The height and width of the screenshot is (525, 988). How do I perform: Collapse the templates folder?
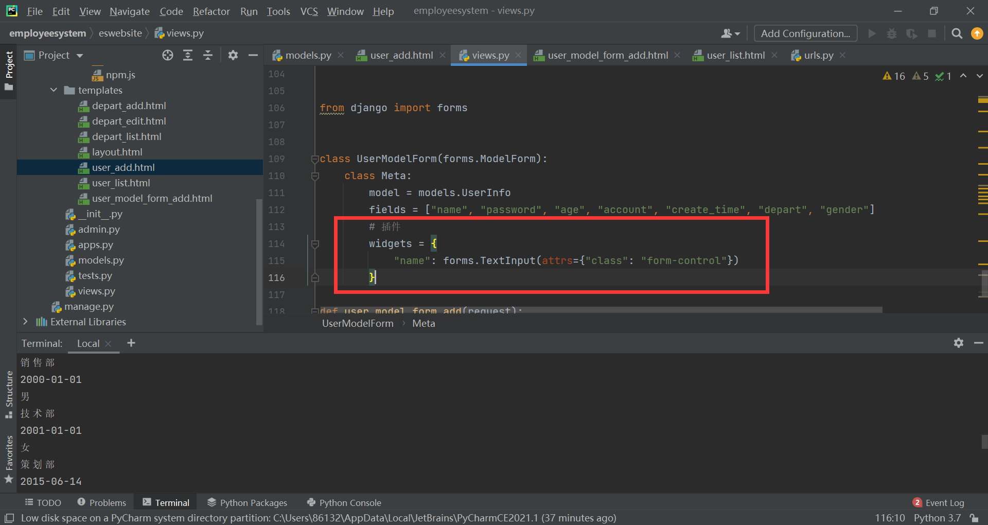click(x=54, y=90)
